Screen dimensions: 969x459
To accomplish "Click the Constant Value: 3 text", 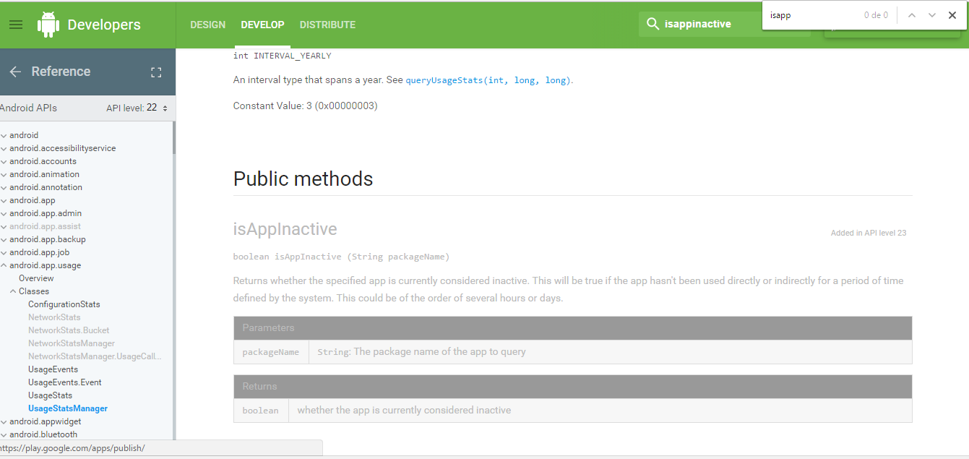I will click(x=305, y=106).
